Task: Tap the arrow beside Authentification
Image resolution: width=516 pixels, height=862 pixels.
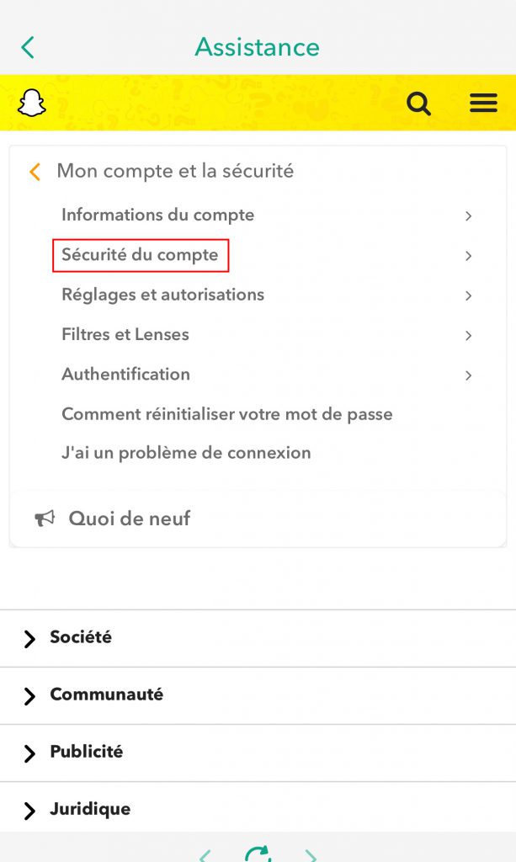Action: click(x=468, y=375)
